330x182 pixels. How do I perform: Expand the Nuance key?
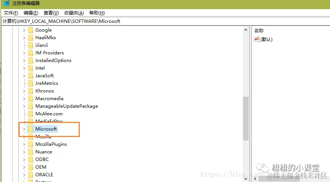click(24, 152)
